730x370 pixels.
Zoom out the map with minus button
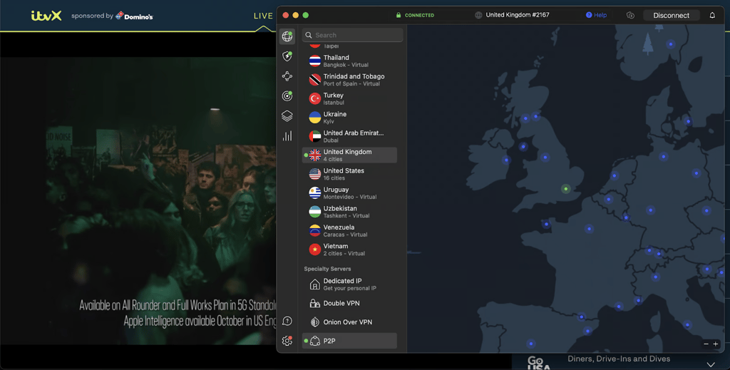[706, 344]
